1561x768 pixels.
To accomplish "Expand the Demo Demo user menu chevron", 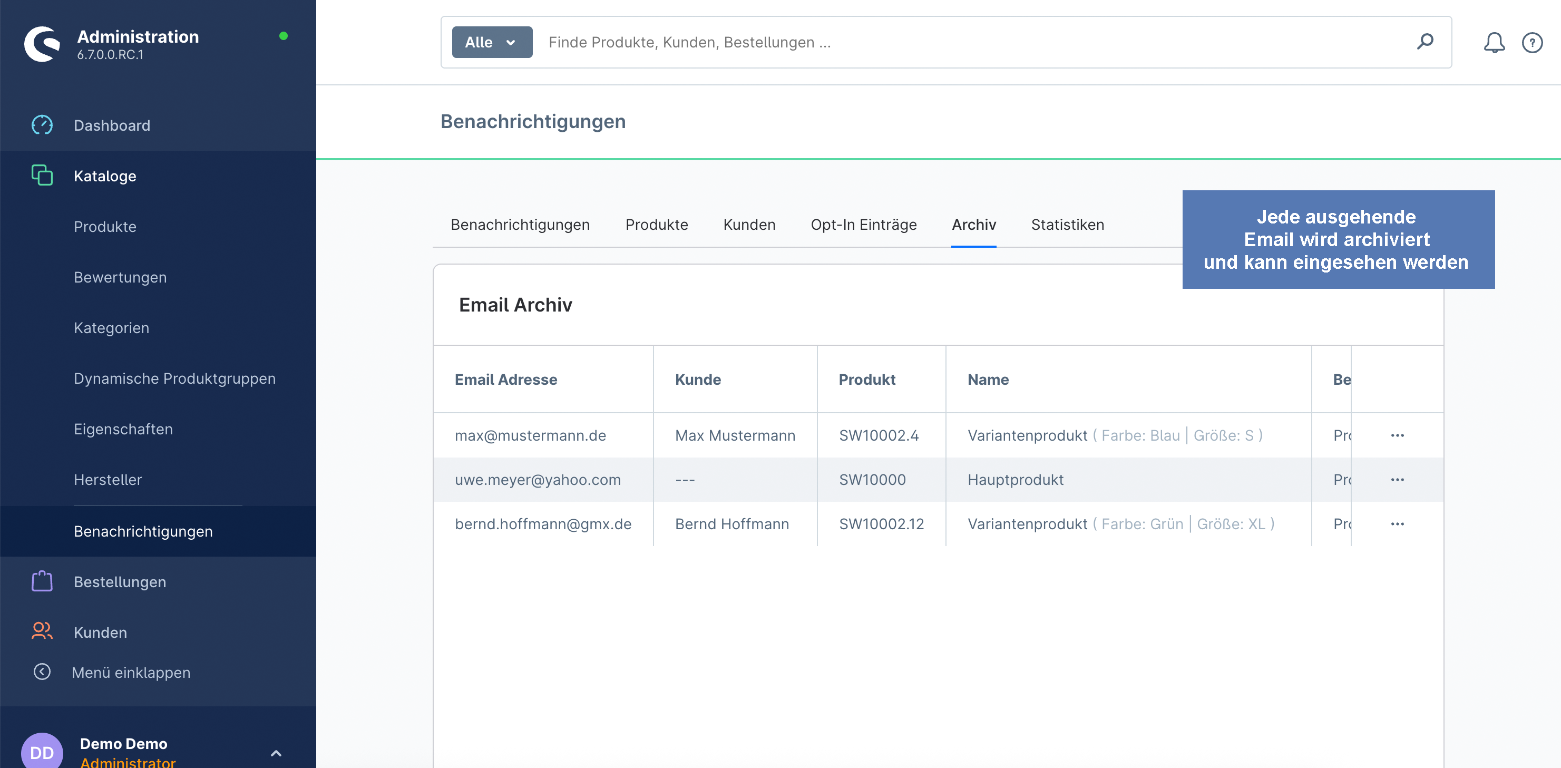I will pos(276,753).
